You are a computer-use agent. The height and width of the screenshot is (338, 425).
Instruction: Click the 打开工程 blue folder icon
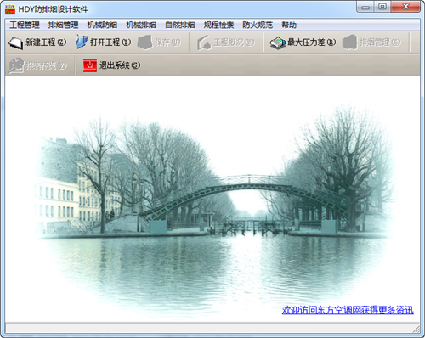point(82,42)
